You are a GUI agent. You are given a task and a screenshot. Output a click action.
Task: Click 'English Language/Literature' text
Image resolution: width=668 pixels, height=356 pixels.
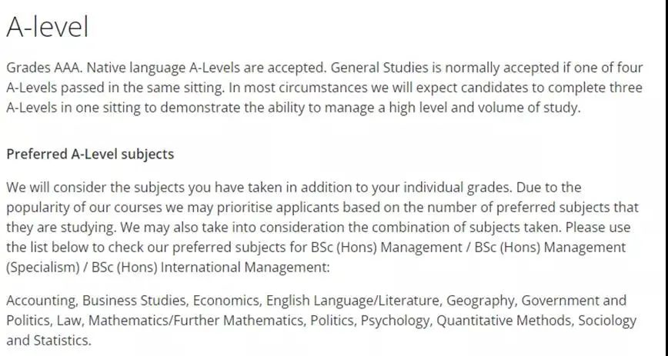tap(353, 301)
